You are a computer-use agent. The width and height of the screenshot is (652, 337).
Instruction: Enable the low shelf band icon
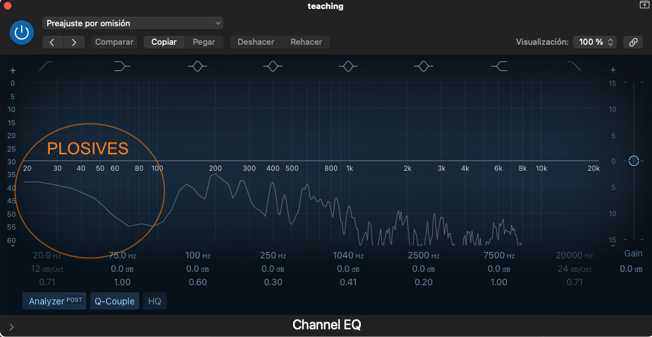tap(121, 66)
